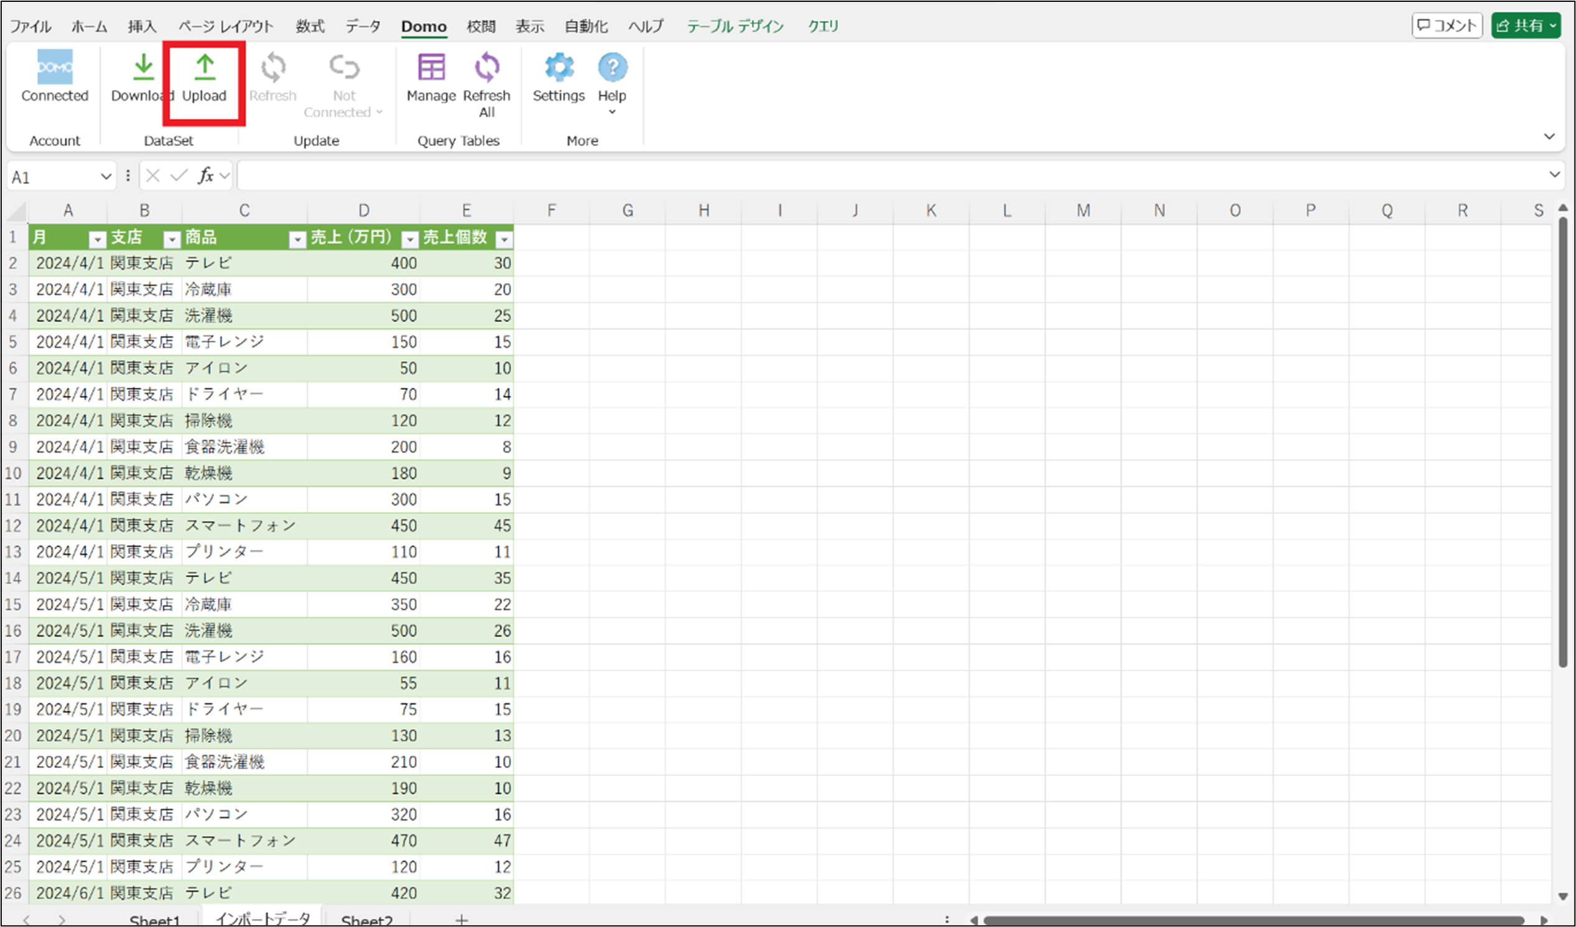Open the Help menu icon
Image resolution: width=1576 pixels, height=927 pixels.
[x=611, y=68]
